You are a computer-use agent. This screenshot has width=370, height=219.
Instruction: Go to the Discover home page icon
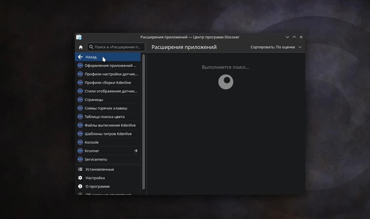pyautogui.click(x=81, y=47)
